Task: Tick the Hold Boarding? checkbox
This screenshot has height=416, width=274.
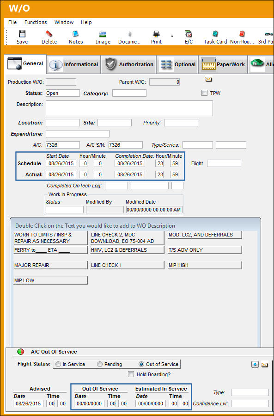Action: [x=131, y=374]
